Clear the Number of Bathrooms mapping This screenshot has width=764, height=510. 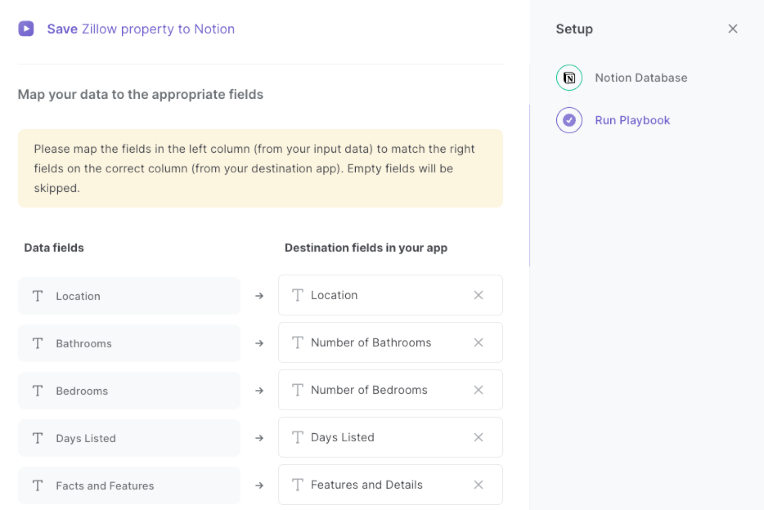coord(478,343)
